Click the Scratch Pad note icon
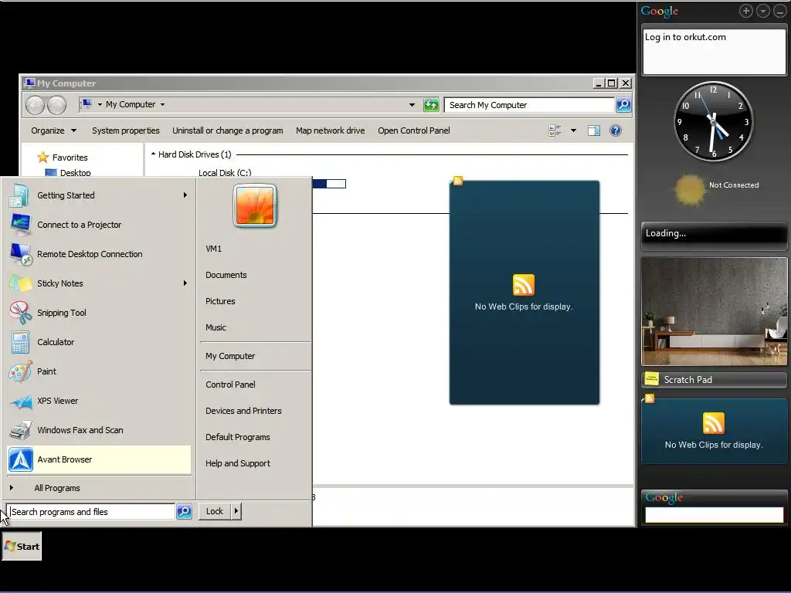The width and height of the screenshot is (791, 593). click(652, 378)
